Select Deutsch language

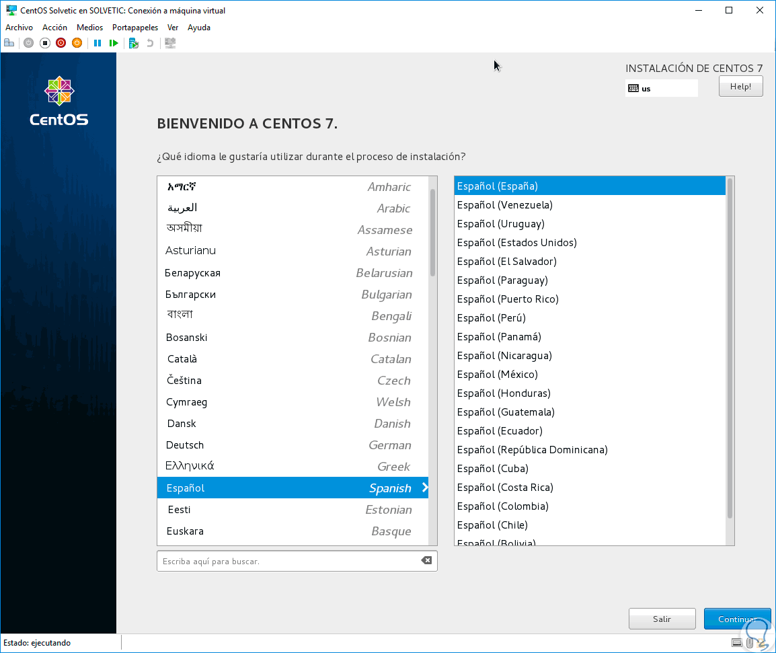[293, 445]
